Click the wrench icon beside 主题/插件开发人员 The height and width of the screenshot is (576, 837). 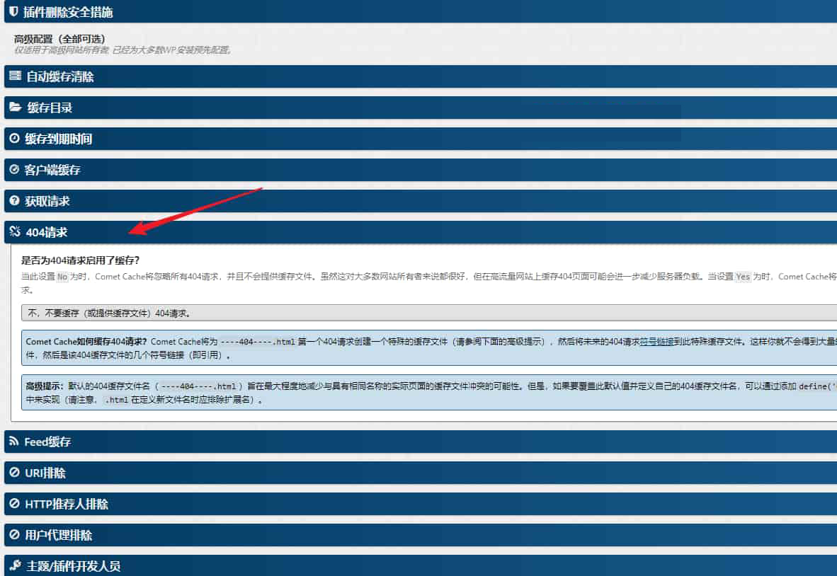pyautogui.click(x=16, y=565)
